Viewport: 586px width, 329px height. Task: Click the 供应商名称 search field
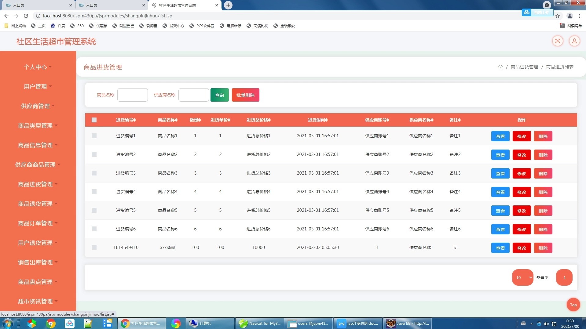193,95
